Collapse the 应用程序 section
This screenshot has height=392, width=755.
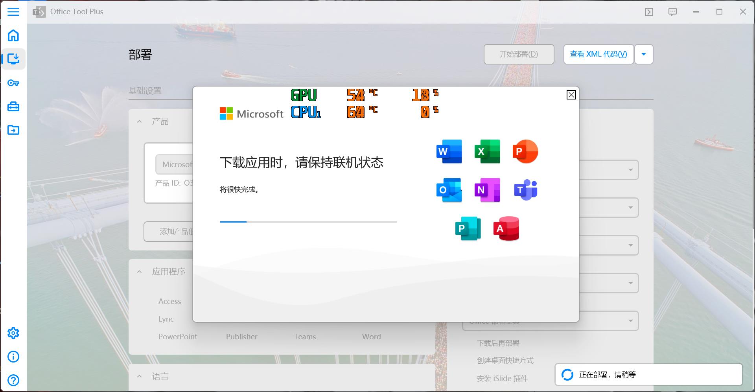[x=139, y=271]
